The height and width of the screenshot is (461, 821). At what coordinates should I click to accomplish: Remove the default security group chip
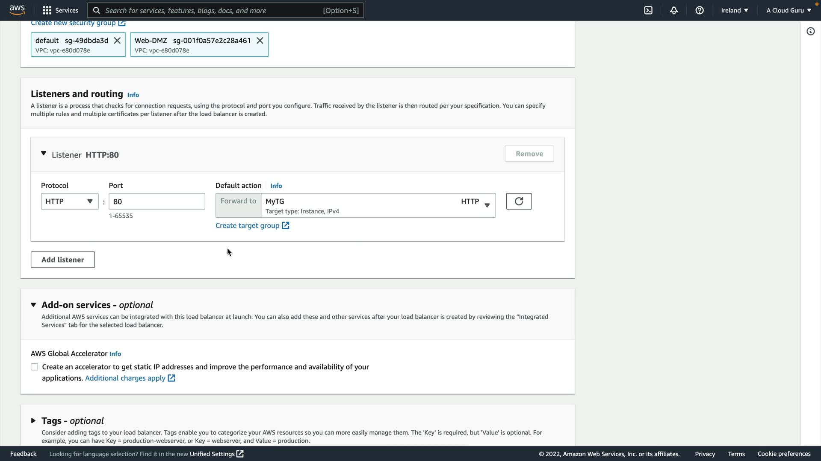pos(117,41)
